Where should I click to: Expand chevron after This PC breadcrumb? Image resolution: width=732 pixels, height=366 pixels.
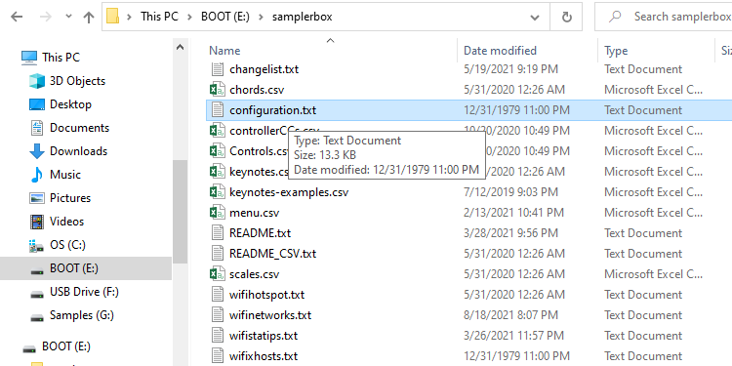coord(189,18)
